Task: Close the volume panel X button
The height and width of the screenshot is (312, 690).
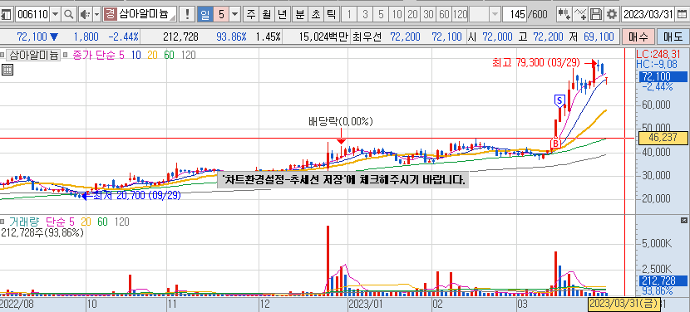Action: point(684,220)
